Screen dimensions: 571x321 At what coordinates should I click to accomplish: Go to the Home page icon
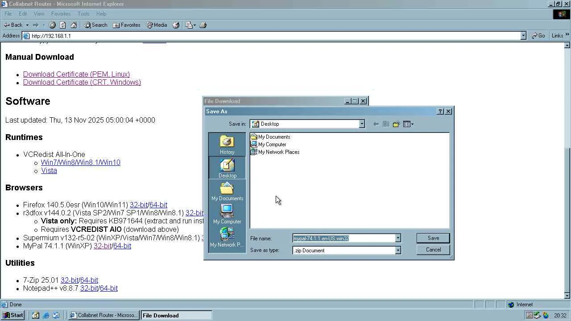click(x=74, y=25)
